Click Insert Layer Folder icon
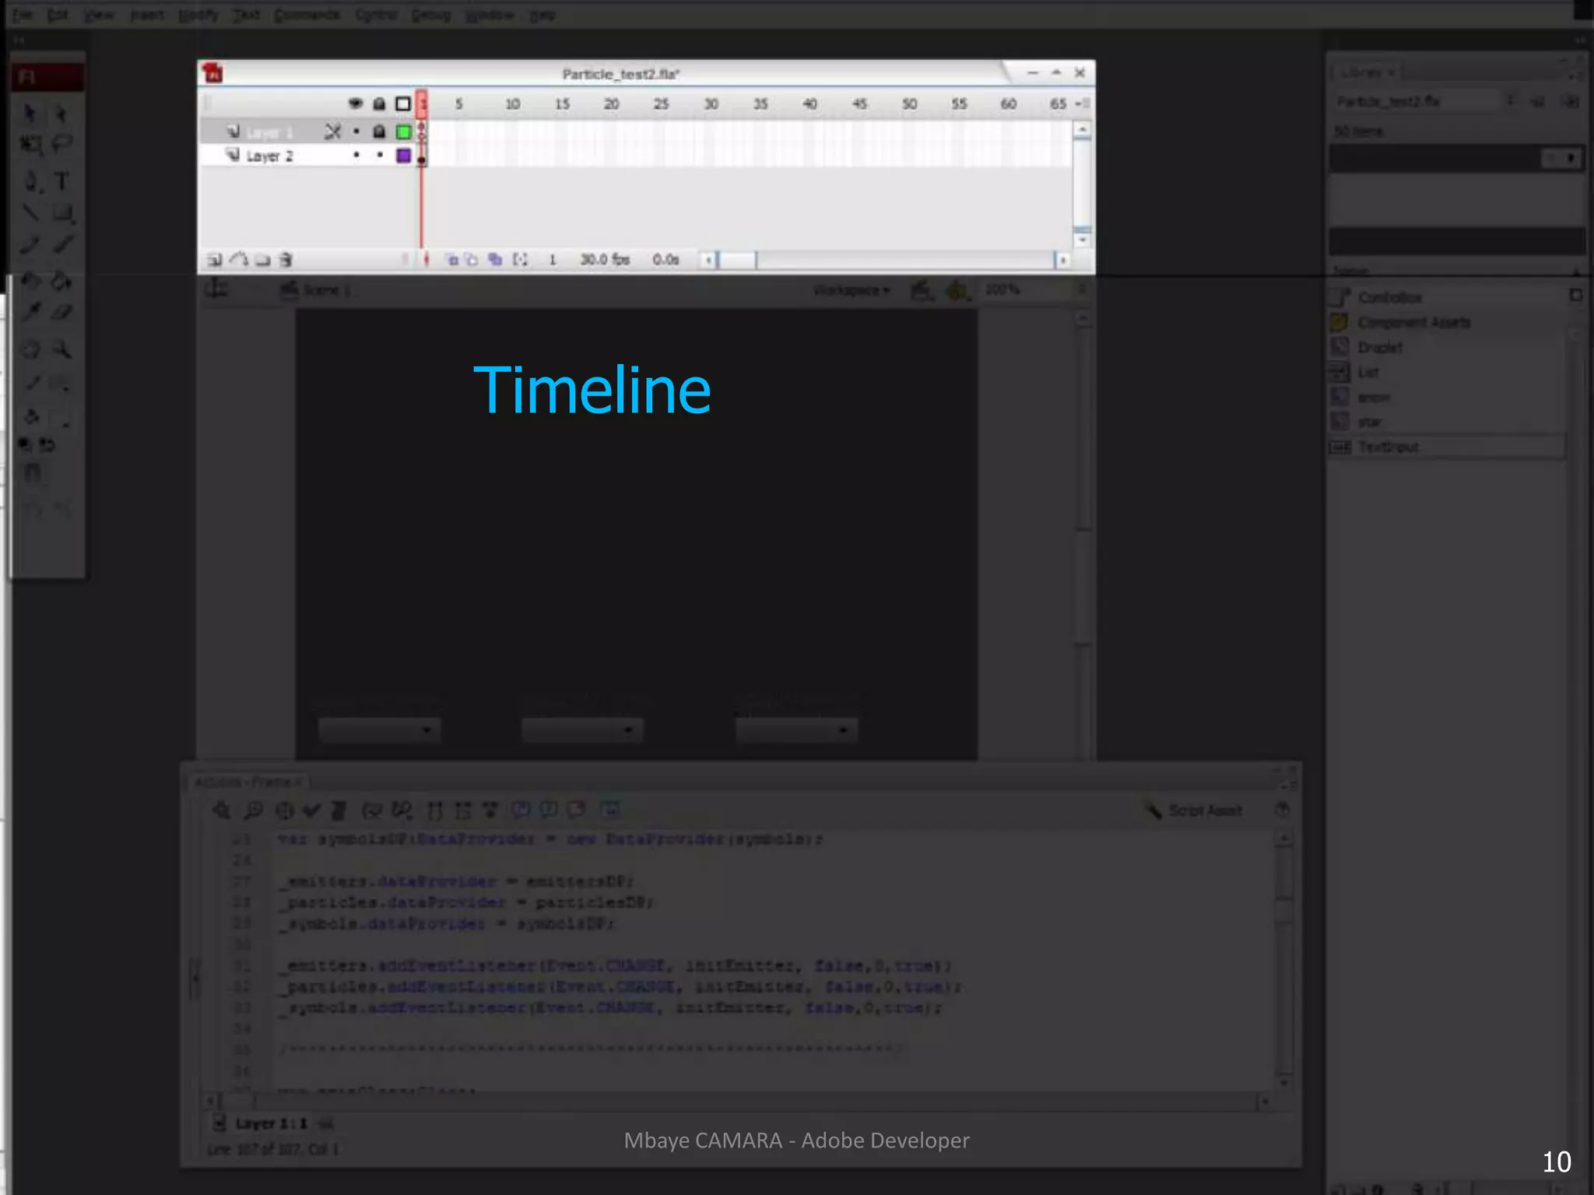Screen dimensions: 1594x1195 [263, 260]
